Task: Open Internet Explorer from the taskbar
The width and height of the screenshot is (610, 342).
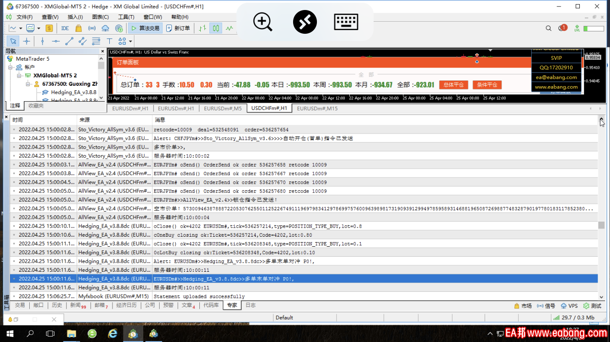Action: tap(112, 333)
